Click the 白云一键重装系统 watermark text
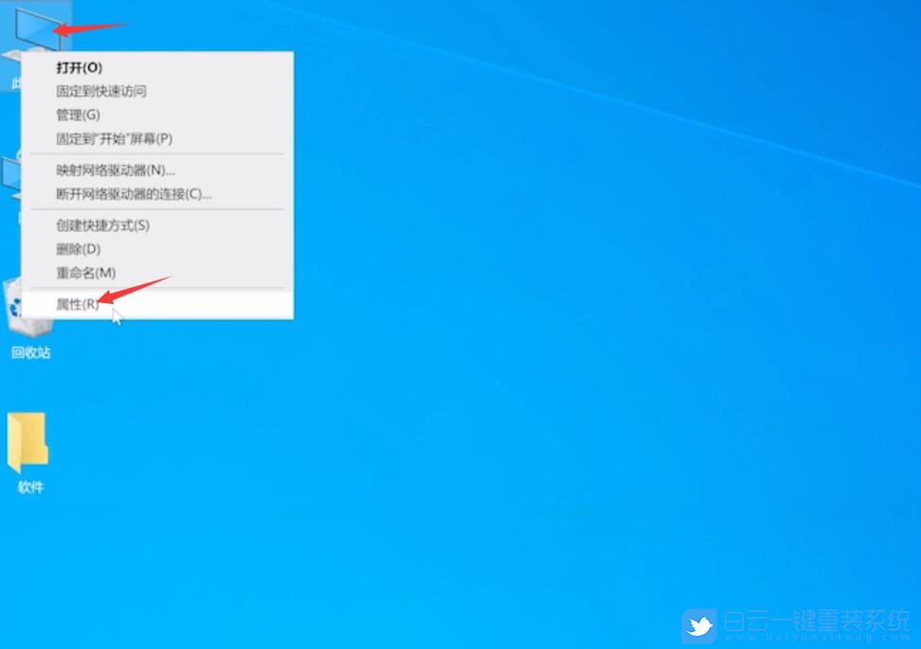 (x=815, y=624)
